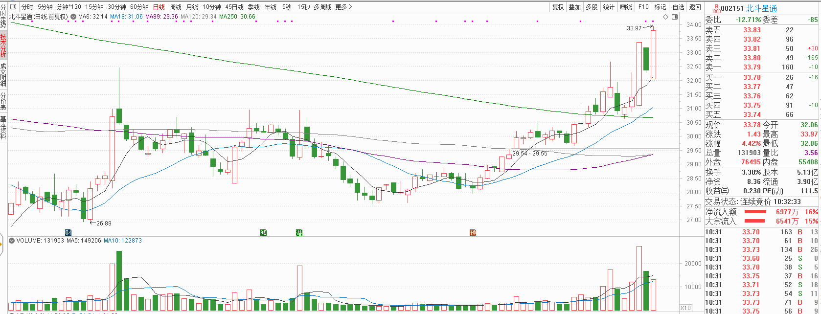The width and height of the screenshot is (821, 314).
Task: Click the 买五 price 33.74
Action: tap(752, 114)
